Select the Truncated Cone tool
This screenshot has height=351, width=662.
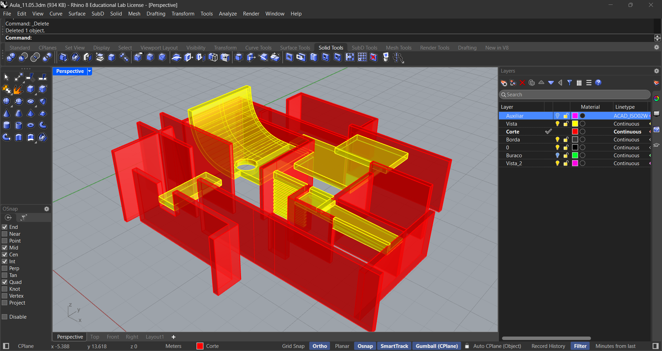click(x=19, y=114)
